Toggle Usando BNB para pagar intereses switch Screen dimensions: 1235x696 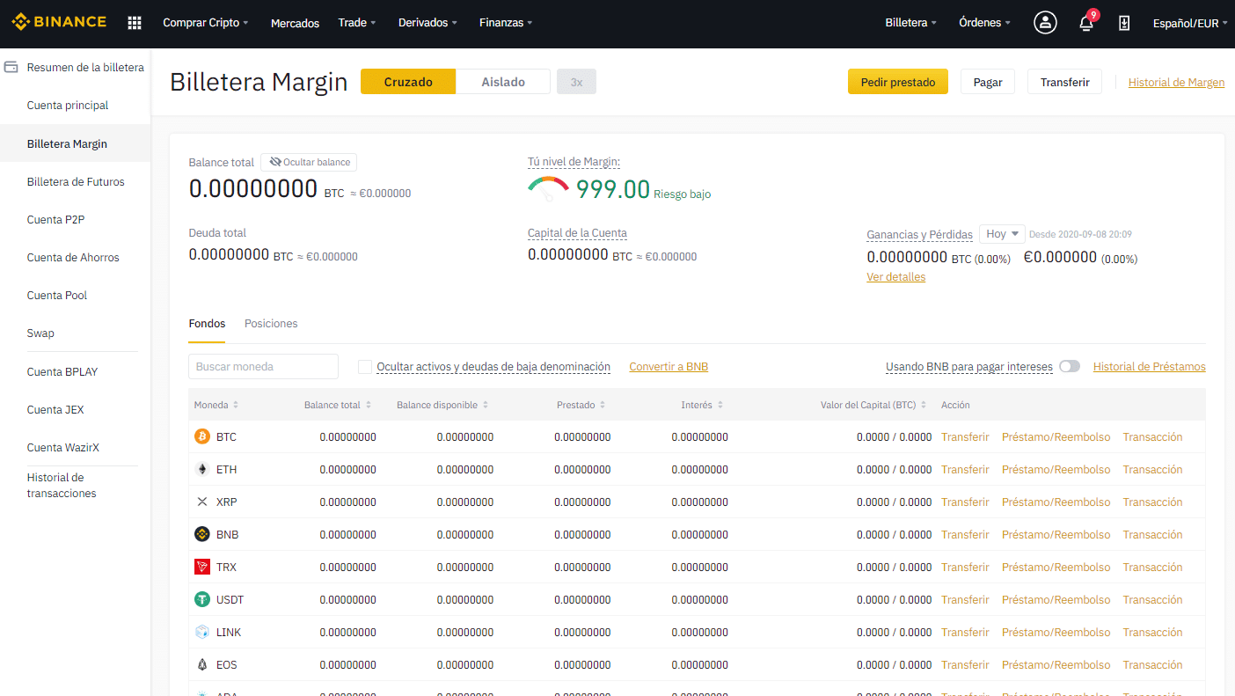click(1070, 366)
